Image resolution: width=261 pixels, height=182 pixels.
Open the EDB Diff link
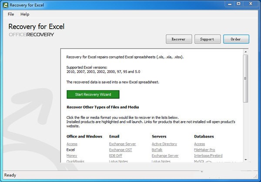(x=117, y=155)
